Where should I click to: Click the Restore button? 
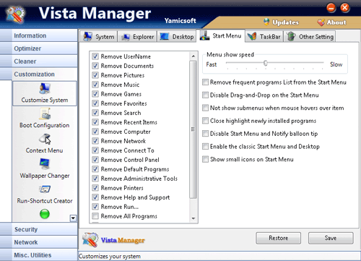pyautogui.click(x=278, y=238)
